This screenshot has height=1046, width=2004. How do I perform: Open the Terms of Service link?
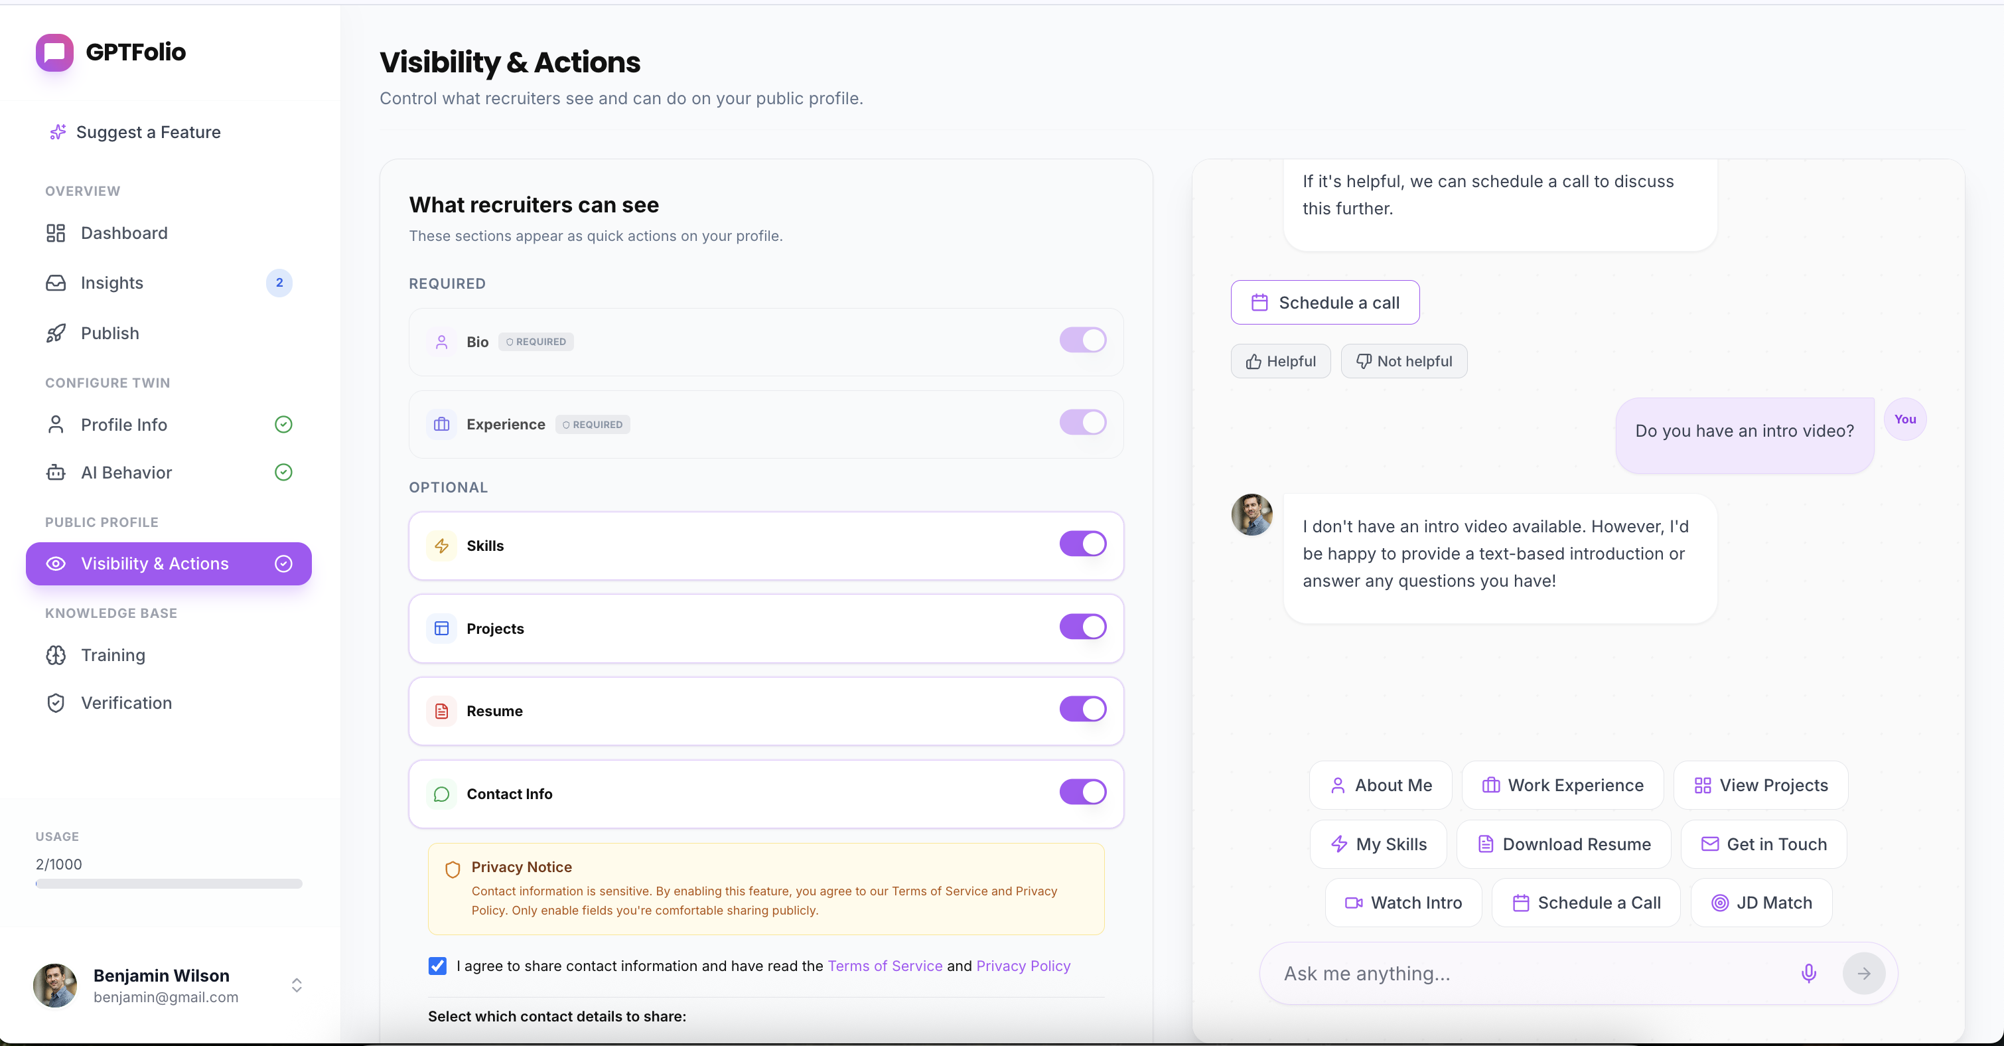point(885,966)
